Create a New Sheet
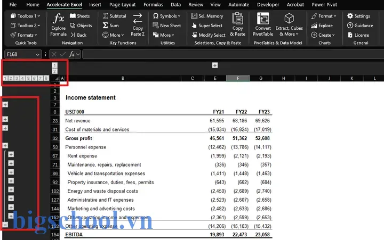 click(166, 26)
